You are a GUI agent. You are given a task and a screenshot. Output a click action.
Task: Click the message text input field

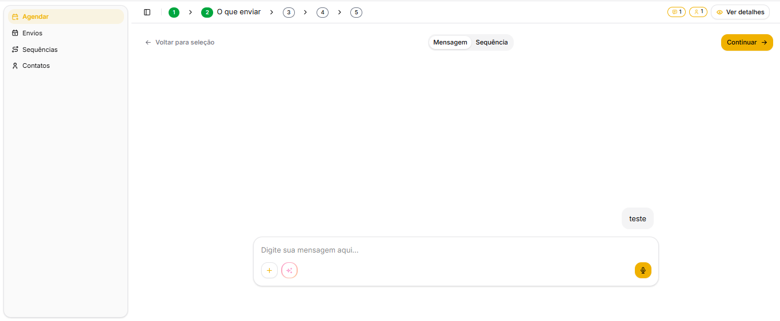(455, 250)
